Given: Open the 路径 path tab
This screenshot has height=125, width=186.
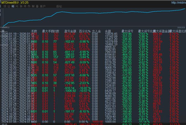Looking at the screenshot, I should 59,6.
